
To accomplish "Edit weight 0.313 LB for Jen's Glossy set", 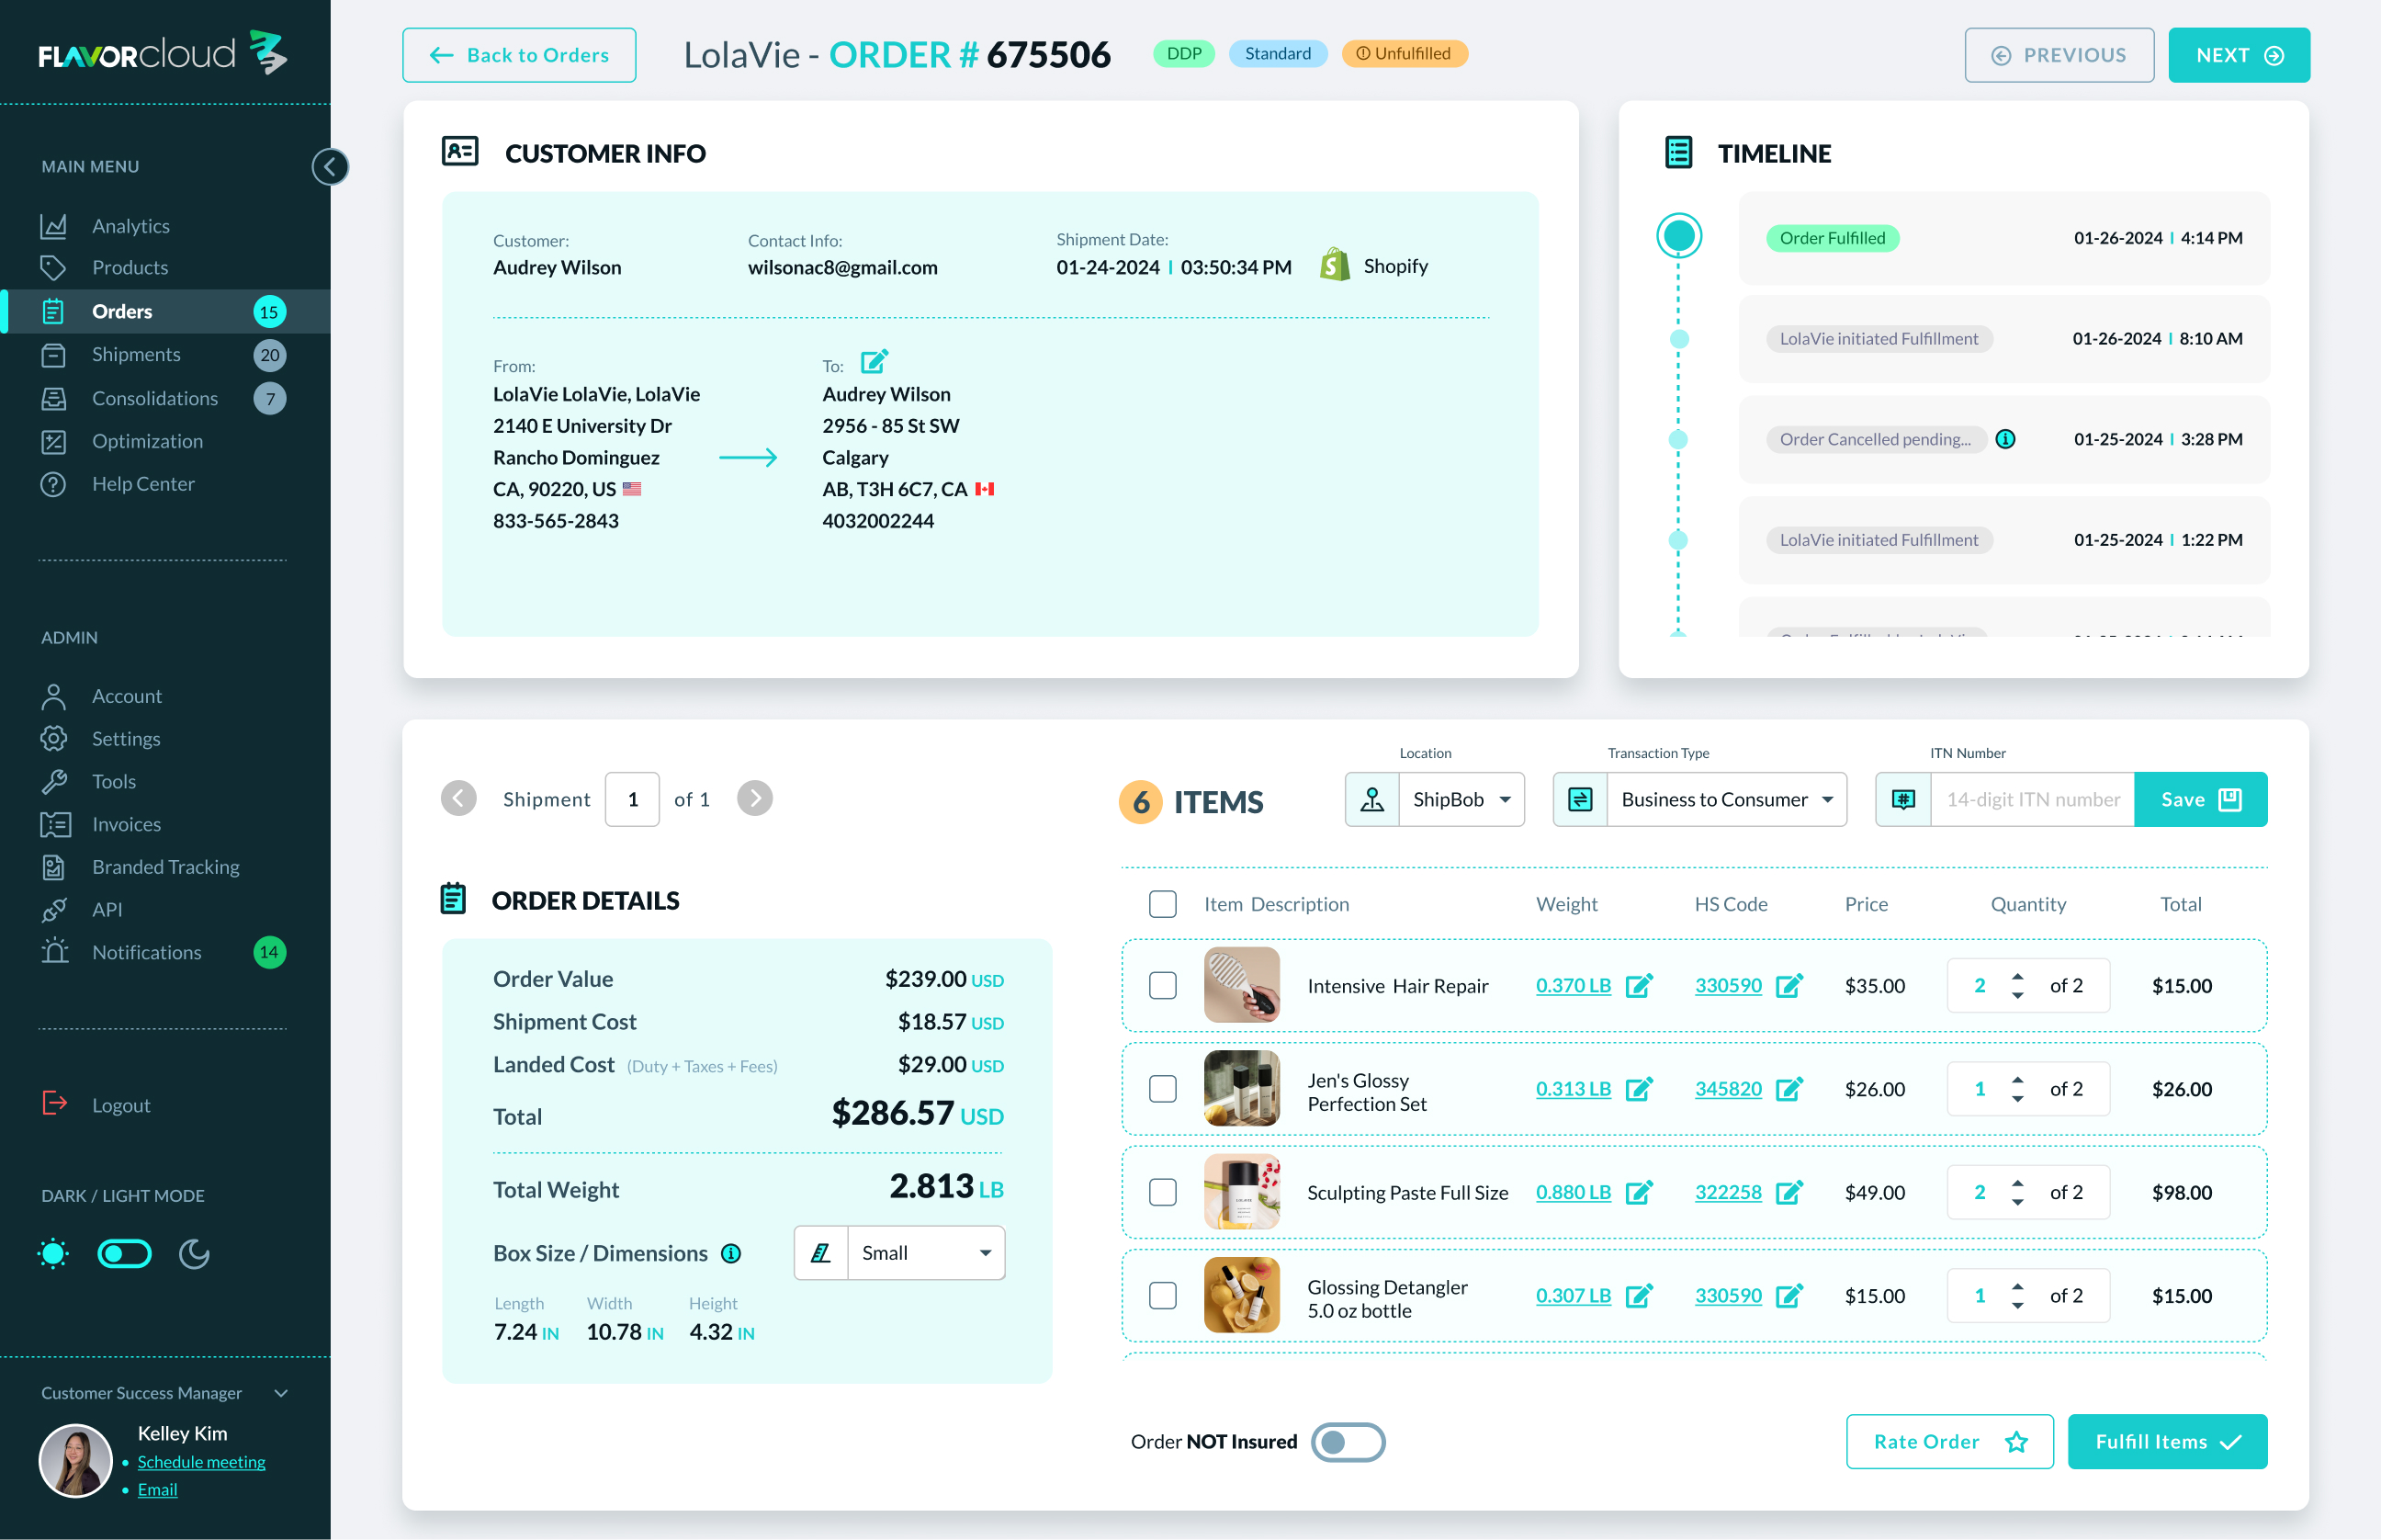I will pyautogui.click(x=1638, y=1089).
